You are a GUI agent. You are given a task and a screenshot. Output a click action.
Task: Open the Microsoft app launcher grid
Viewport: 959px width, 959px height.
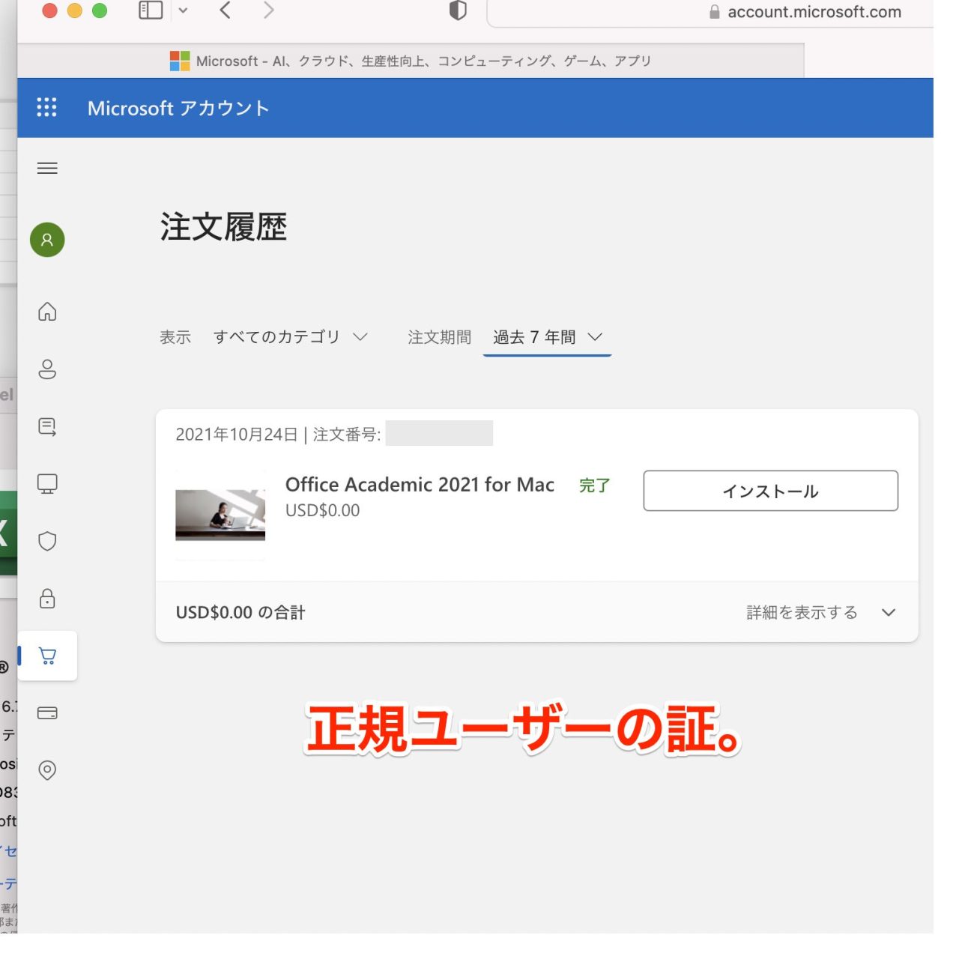pos(46,107)
